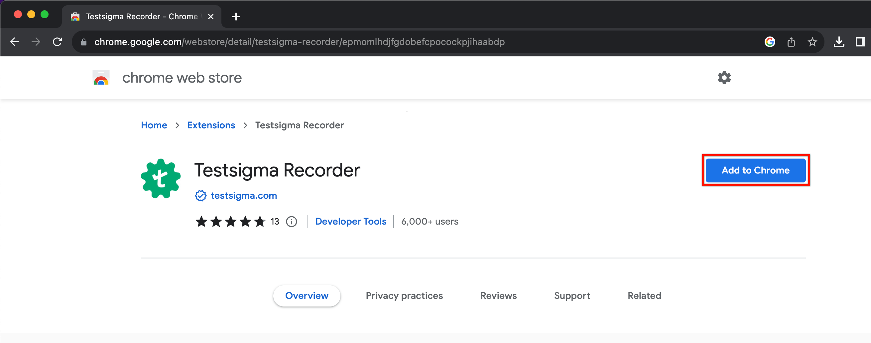Image resolution: width=871 pixels, height=343 pixels.
Task: Click the 13 ratings count
Action: click(275, 222)
